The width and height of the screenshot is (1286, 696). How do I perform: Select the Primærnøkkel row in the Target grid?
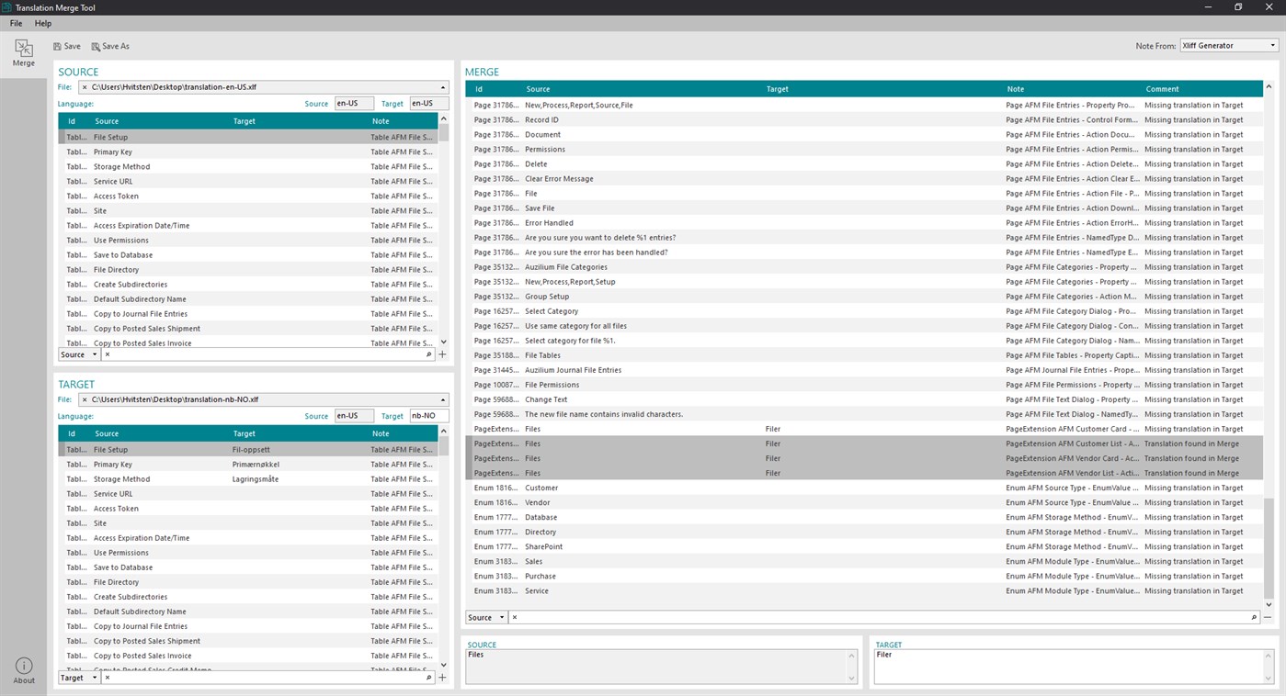point(248,465)
